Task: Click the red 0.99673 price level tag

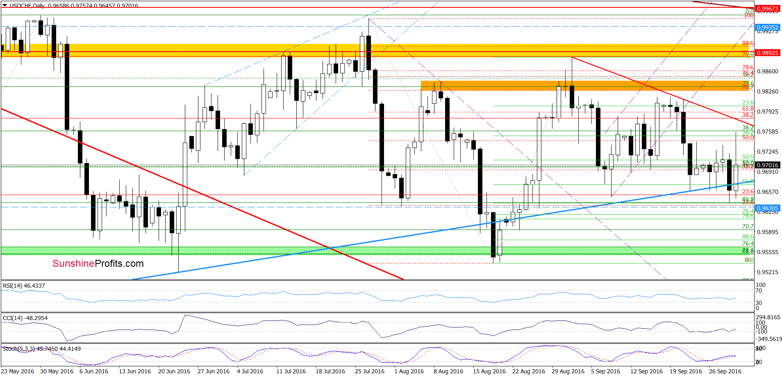Action: tap(767, 8)
